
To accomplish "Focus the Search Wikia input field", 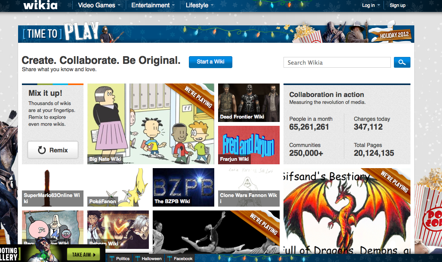I will pyautogui.click(x=337, y=62).
